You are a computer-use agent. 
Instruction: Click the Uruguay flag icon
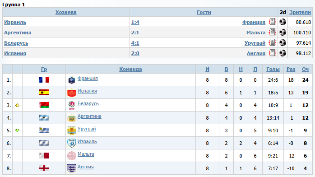click(44, 130)
